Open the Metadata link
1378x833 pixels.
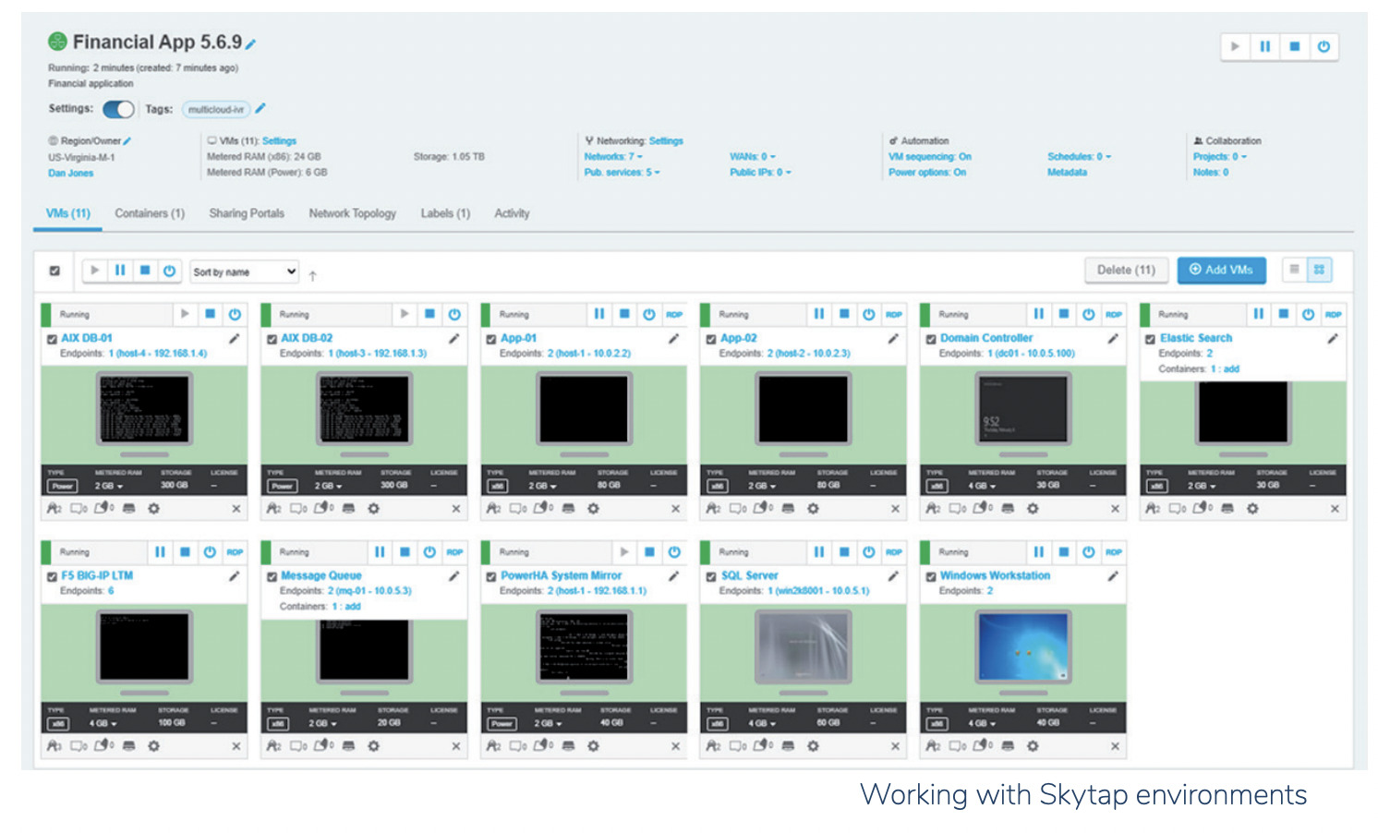click(x=1067, y=173)
